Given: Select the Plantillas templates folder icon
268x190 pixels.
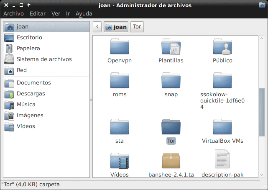Looking at the screenshot, I should (x=171, y=46).
